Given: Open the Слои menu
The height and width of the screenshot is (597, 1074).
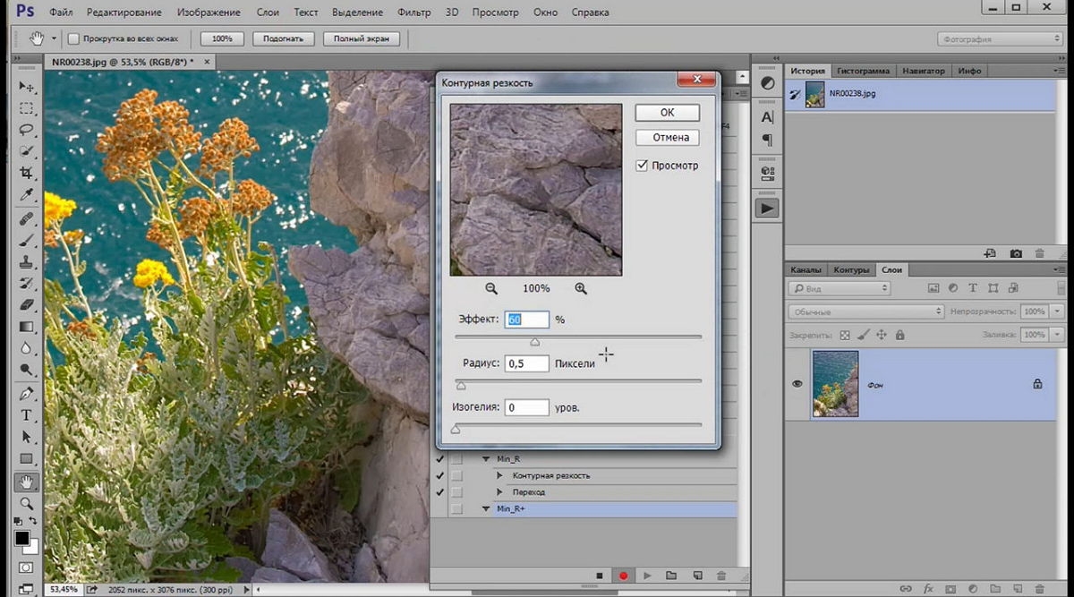Looking at the screenshot, I should tap(268, 13).
